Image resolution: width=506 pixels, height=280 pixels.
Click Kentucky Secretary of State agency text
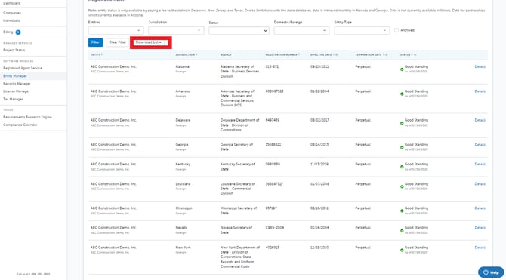click(238, 167)
